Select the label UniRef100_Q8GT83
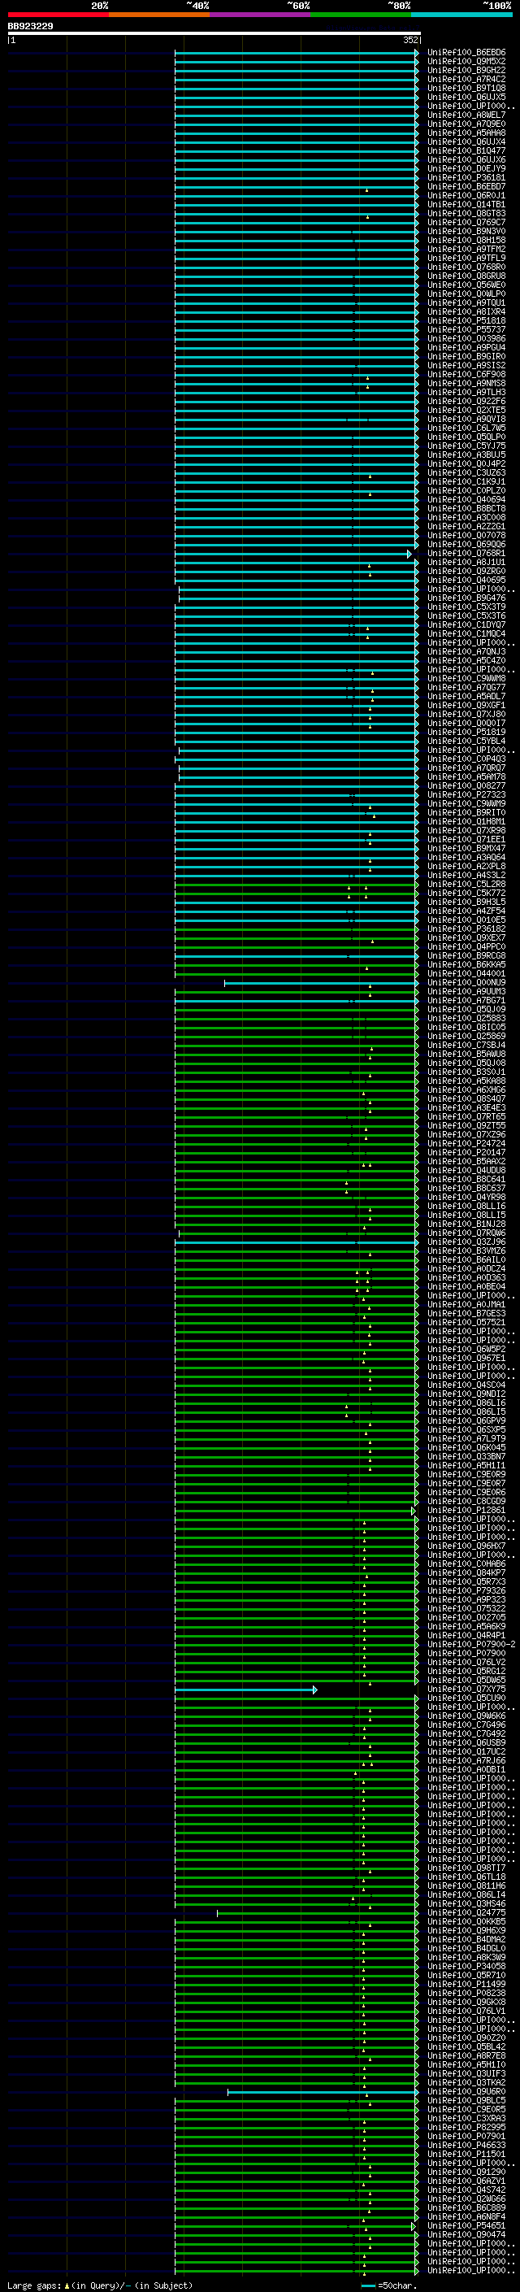 (x=466, y=214)
